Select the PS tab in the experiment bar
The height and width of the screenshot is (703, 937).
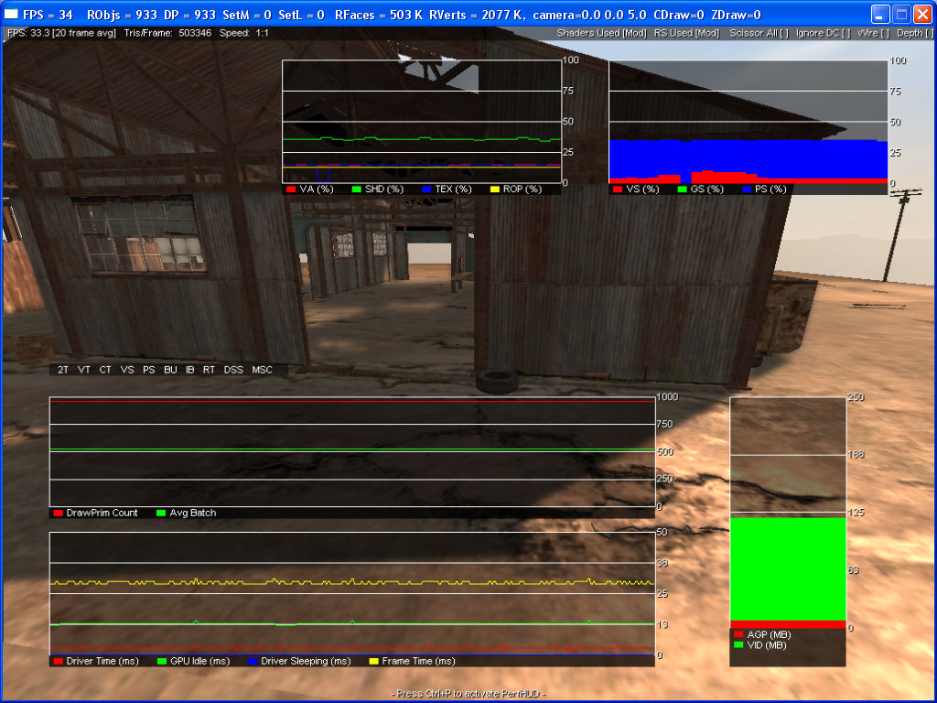[148, 370]
